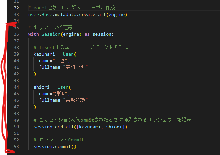This screenshot has width=220, height=155.
Task: Click line number 33 in the gutter
Action: point(17,15)
